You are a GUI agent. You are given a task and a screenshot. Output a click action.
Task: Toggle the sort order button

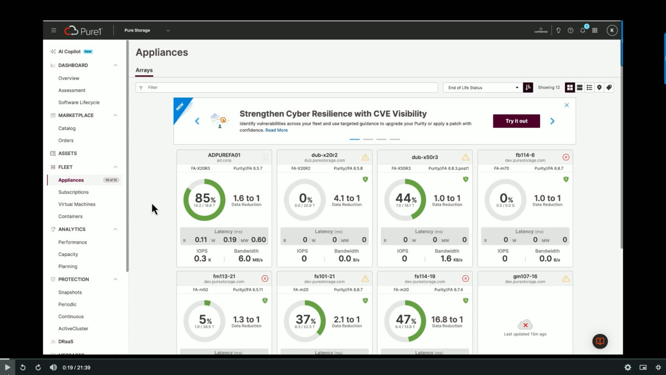coord(528,87)
